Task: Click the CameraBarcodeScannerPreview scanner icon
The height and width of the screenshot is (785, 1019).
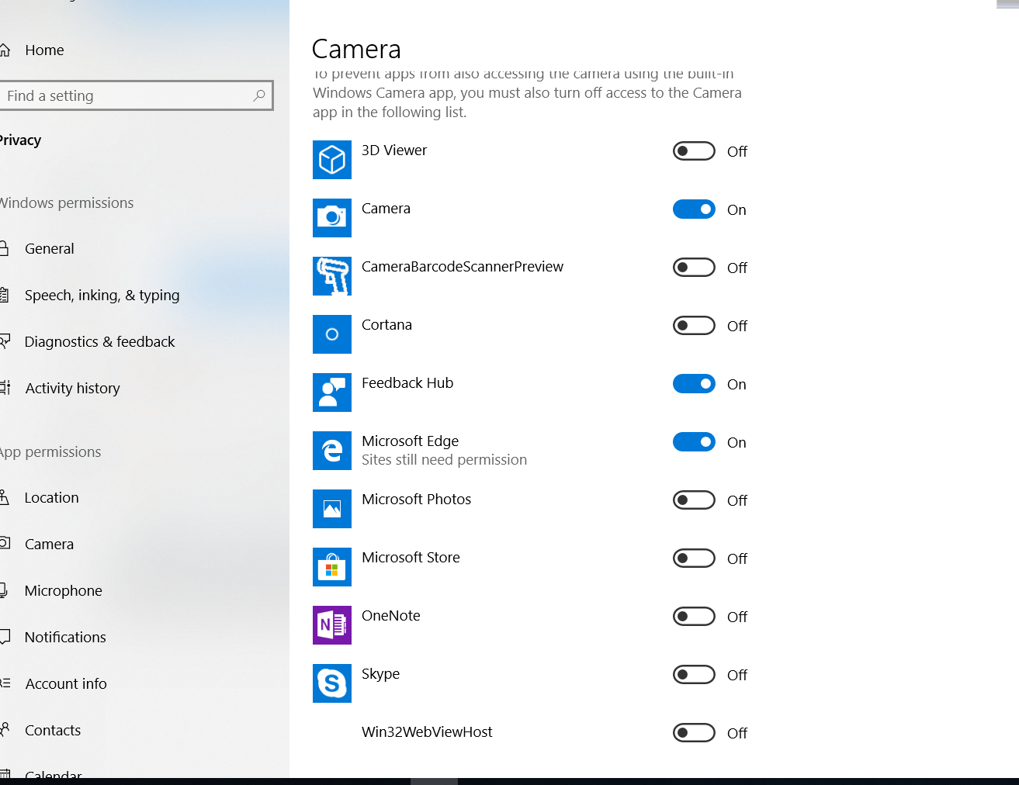Action: [332, 276]
